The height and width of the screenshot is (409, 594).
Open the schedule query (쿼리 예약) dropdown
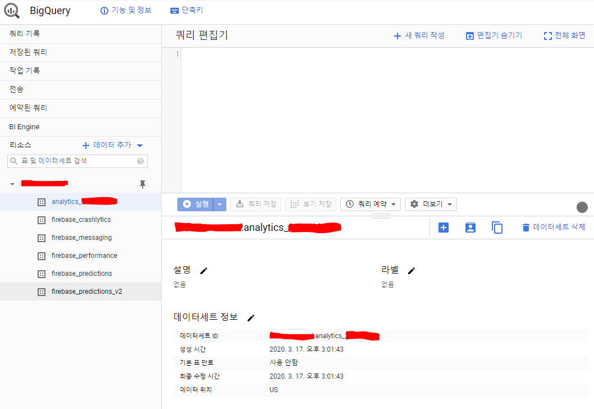click(x=371, y=204)
